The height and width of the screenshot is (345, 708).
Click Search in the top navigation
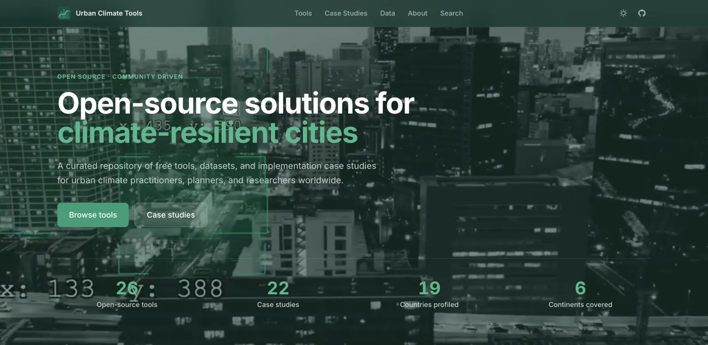point(451,13)
